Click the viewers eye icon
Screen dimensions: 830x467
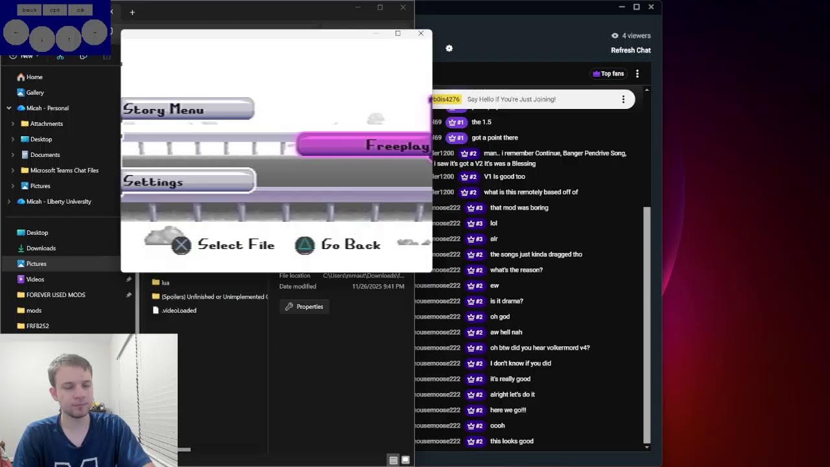tap(615, 36)
